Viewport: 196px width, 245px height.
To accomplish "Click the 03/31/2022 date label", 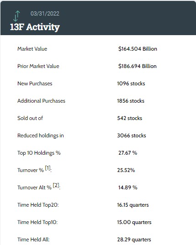I will point(45,14).
